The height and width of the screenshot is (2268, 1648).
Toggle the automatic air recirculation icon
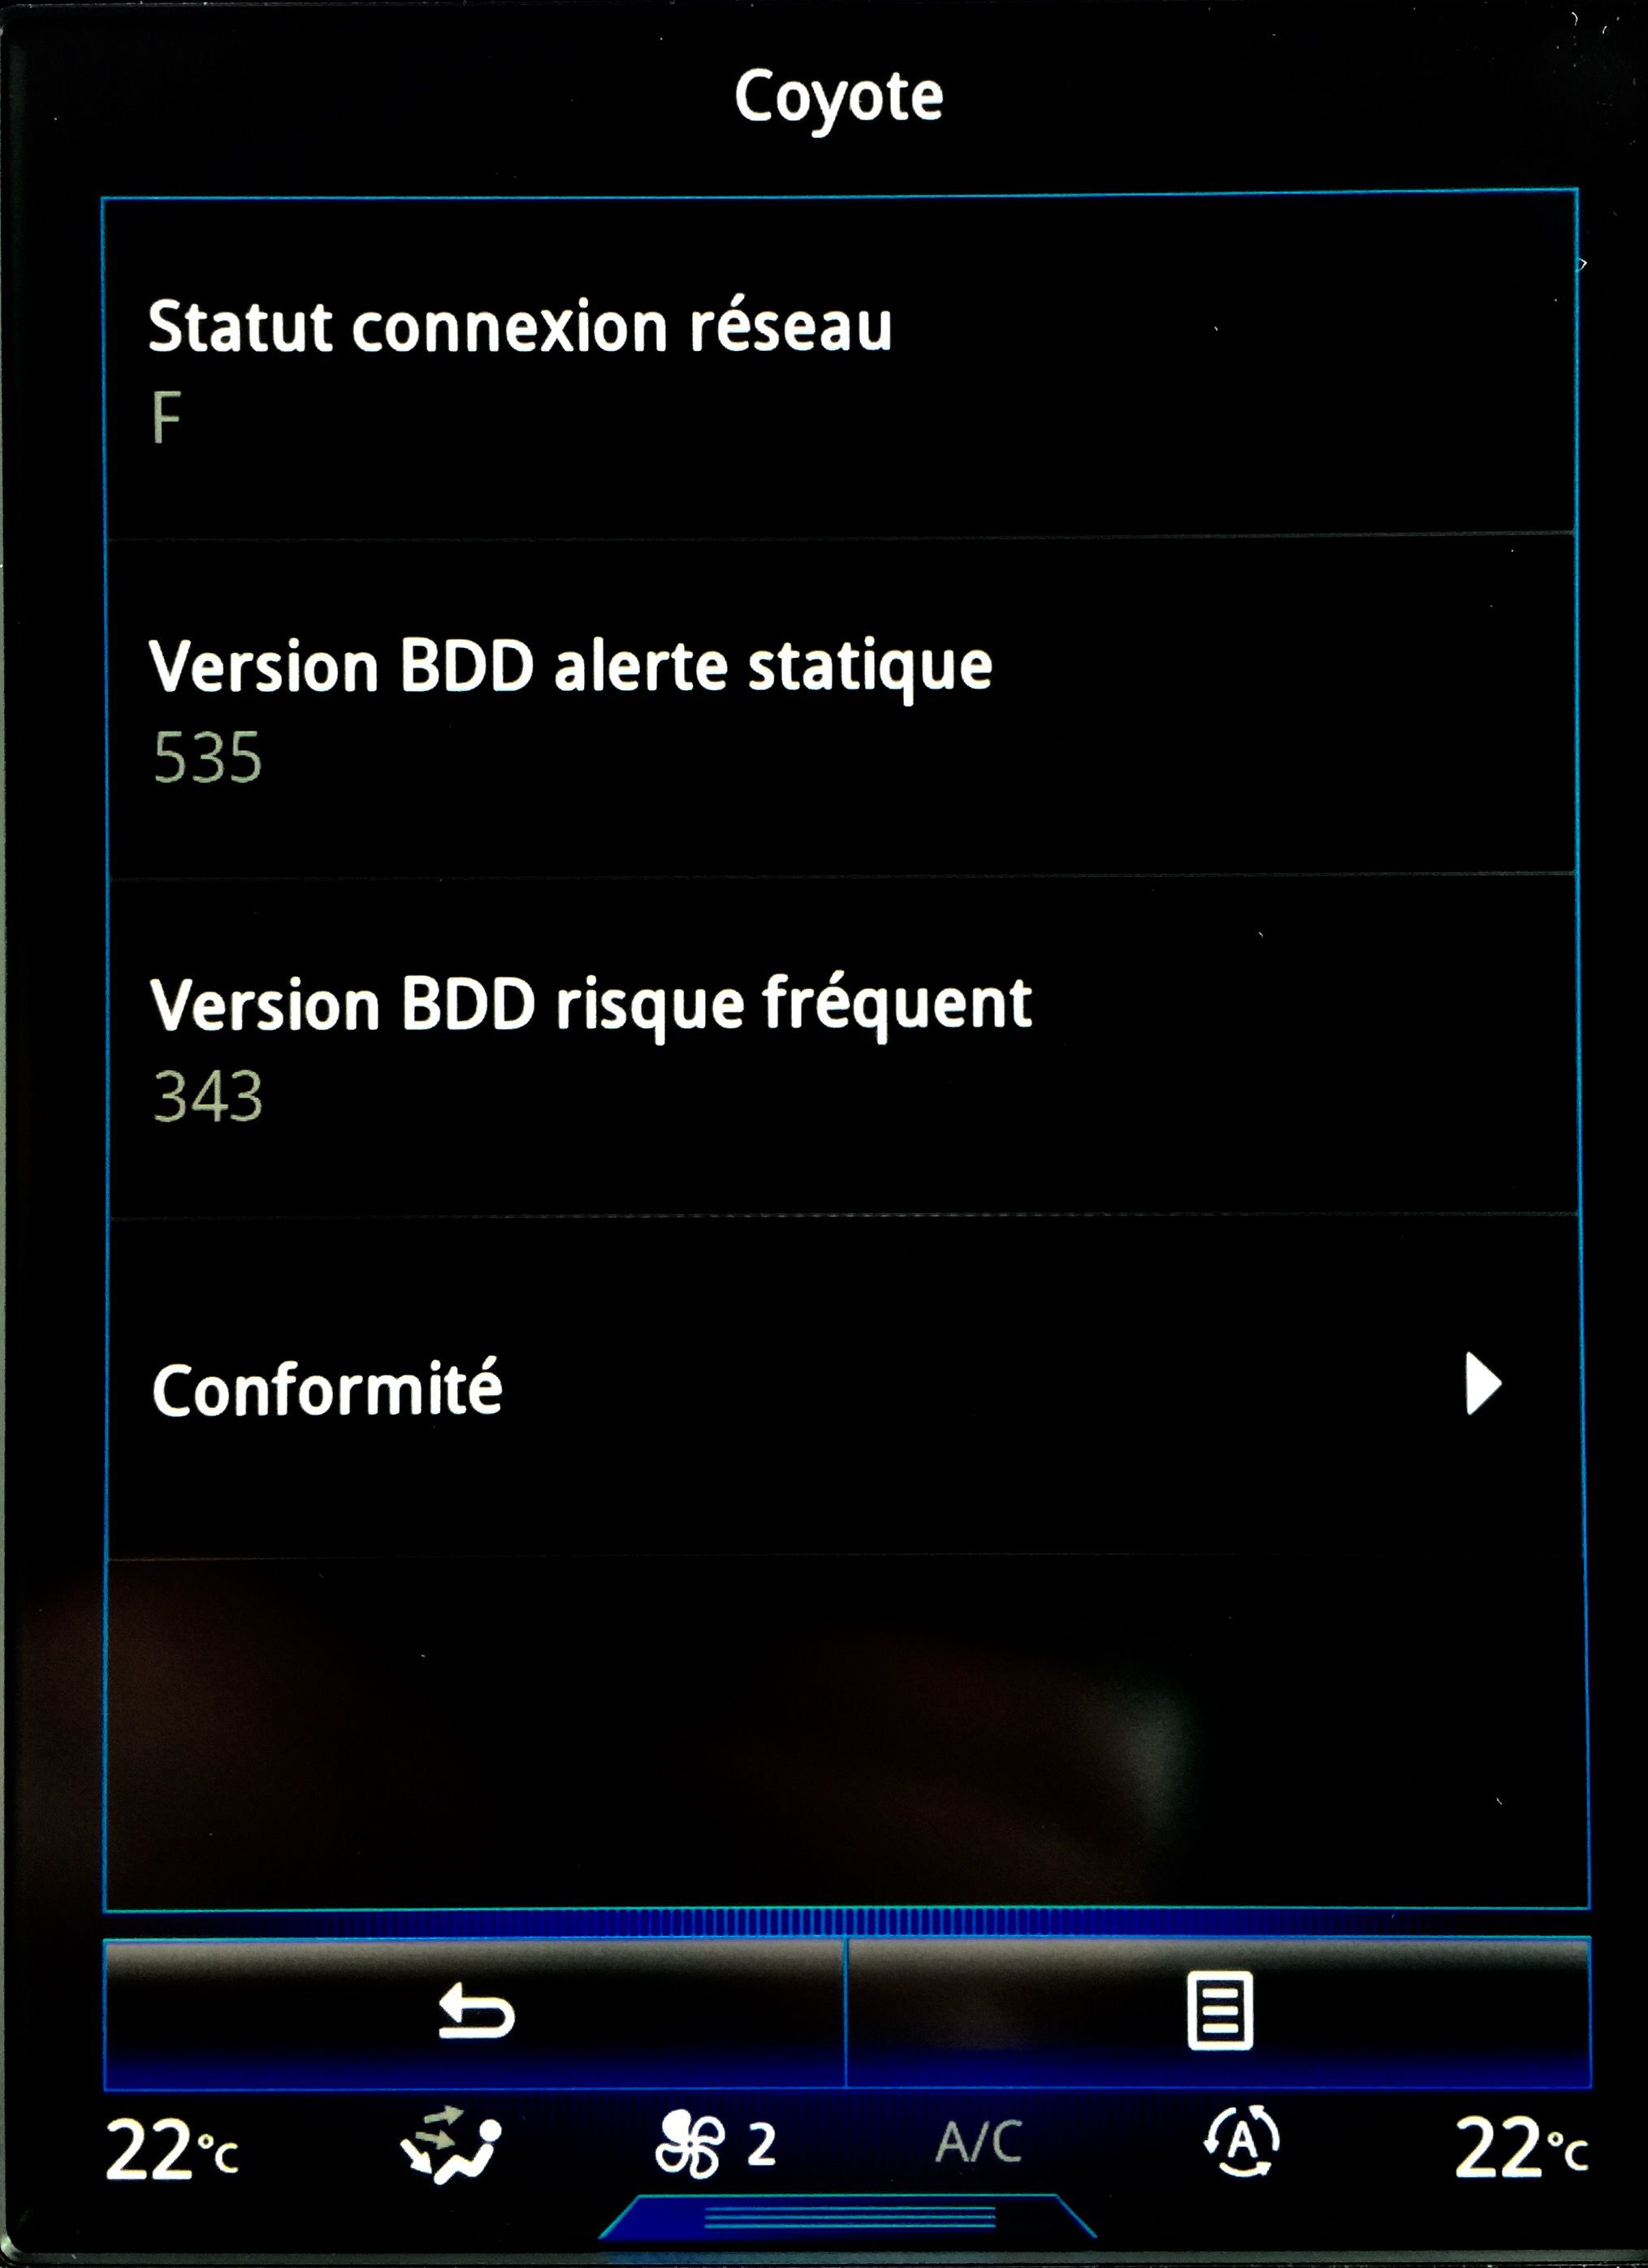coord(1241,2143)
